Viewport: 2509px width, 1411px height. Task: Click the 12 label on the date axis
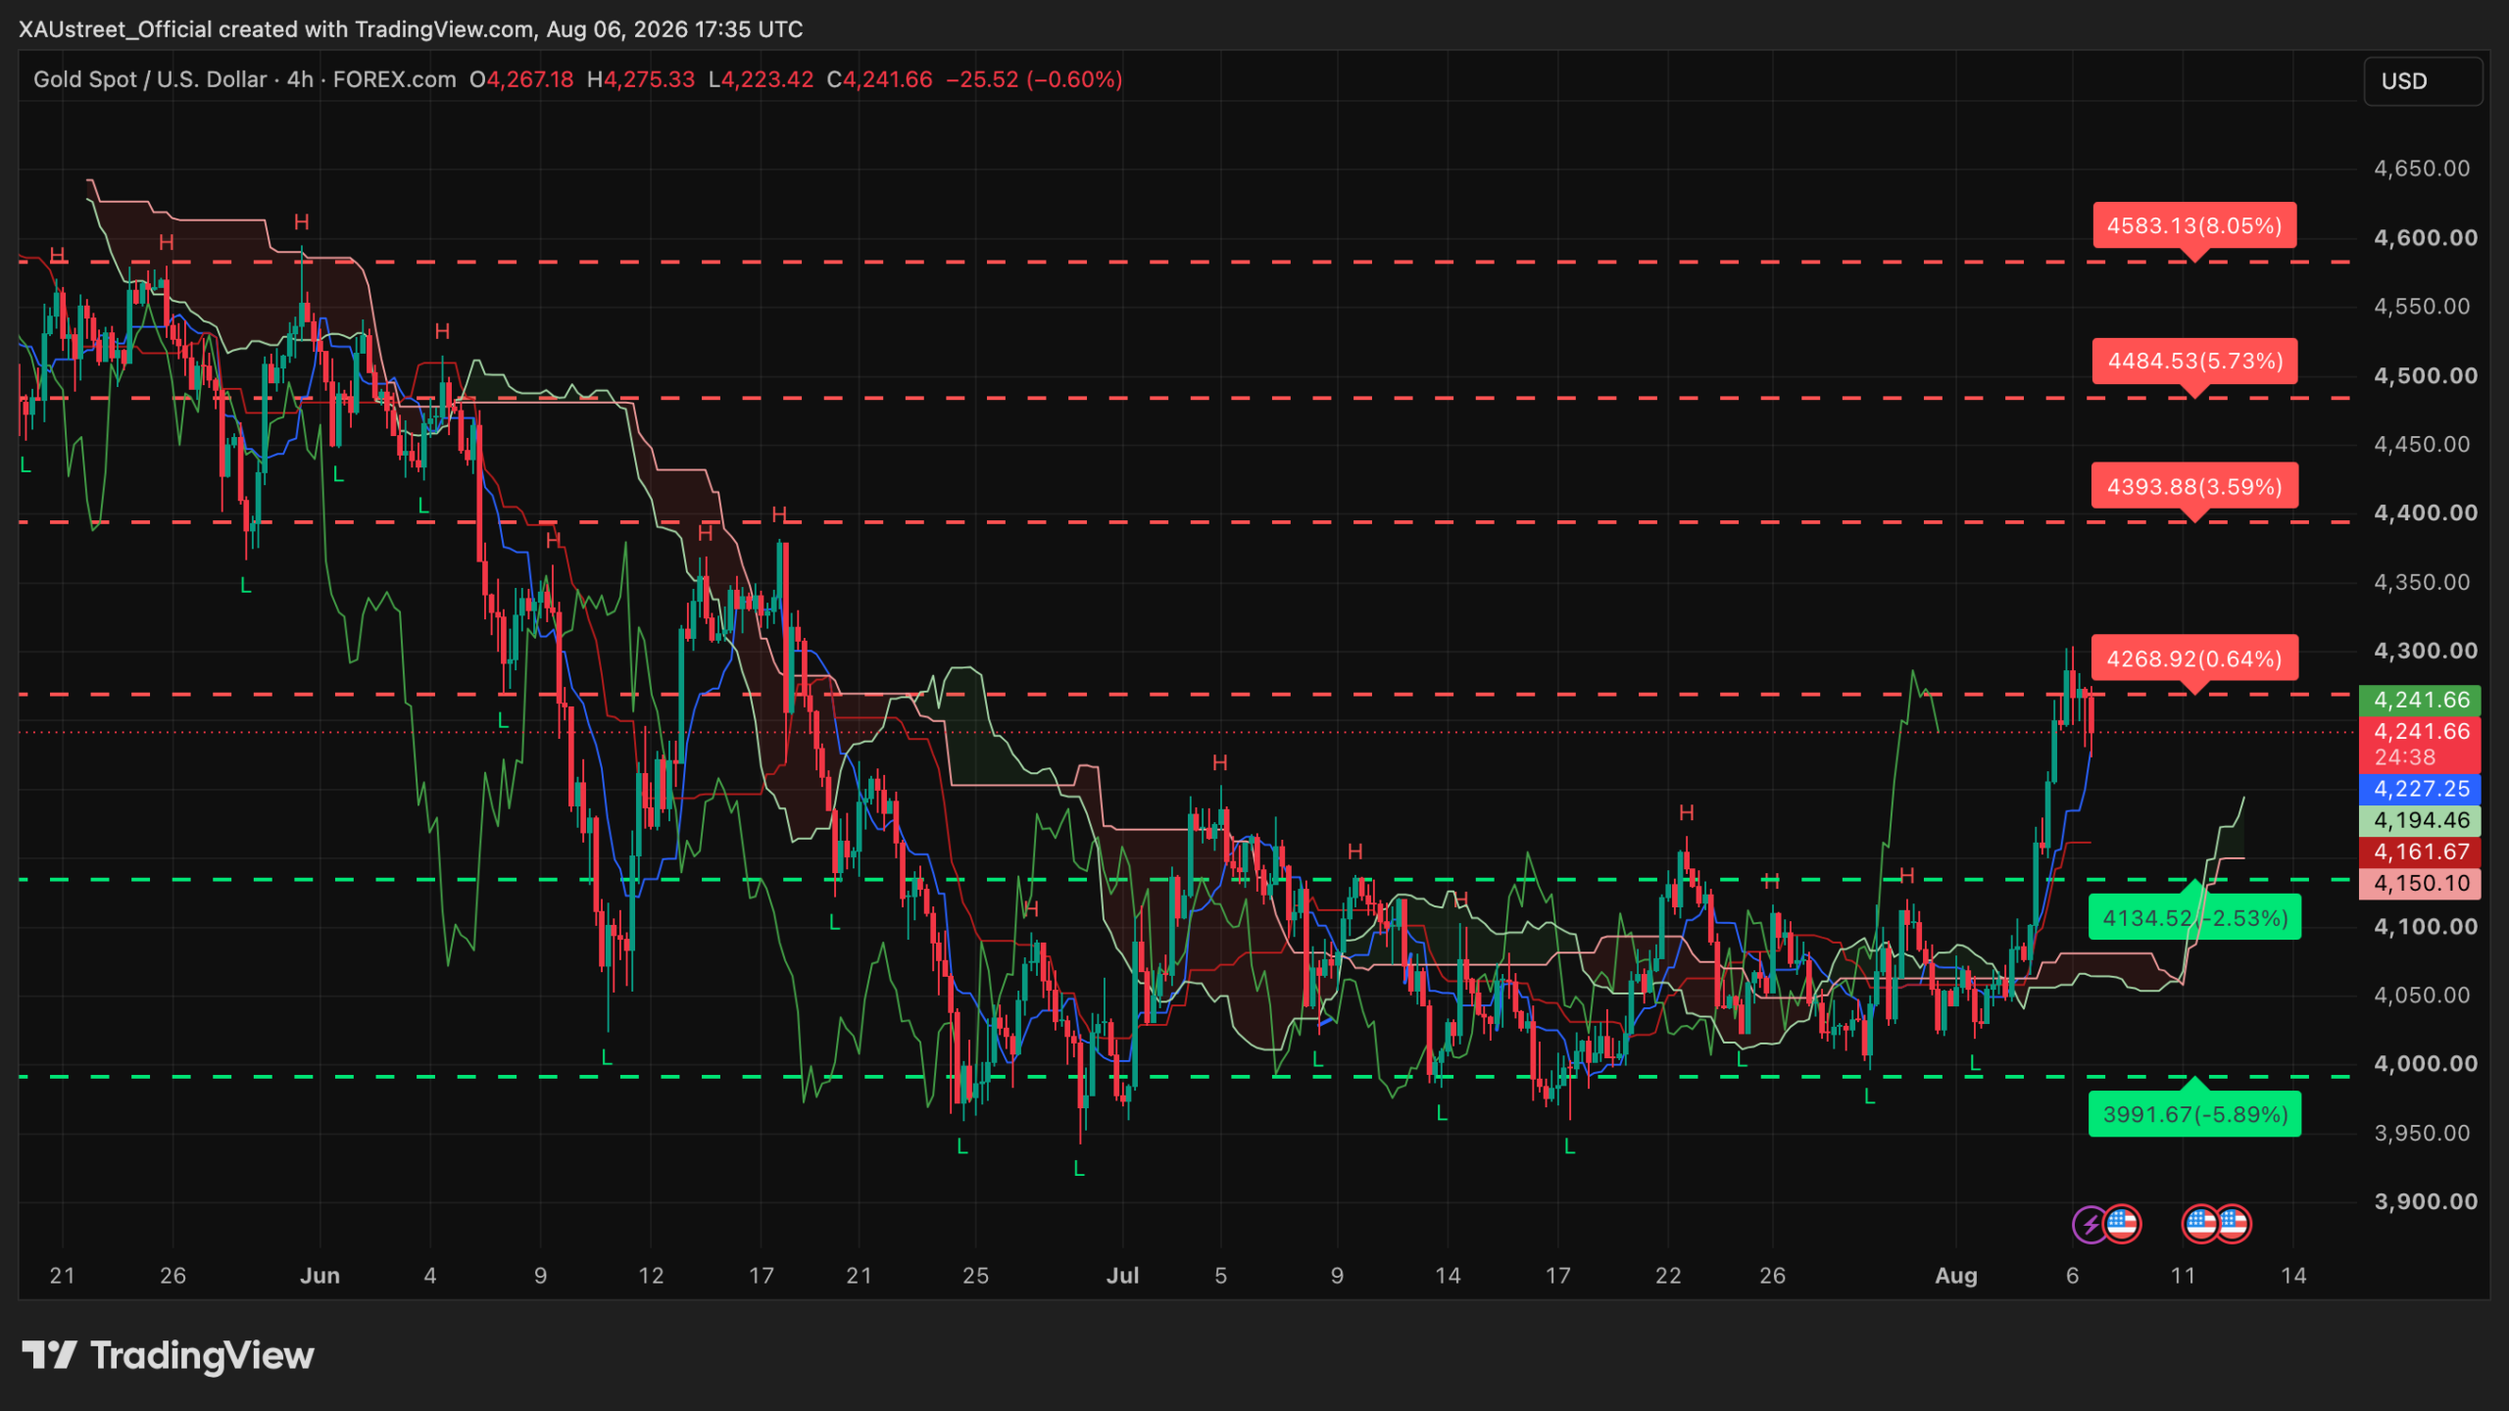point(651,1276)
